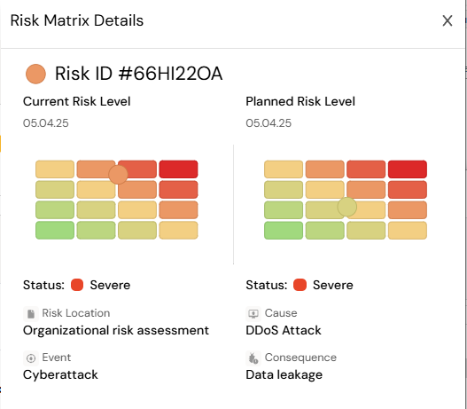Click the dark red top-right cell in Current matrix
Viewport: 467px width, 409px height.
click(x=178, y=169)
